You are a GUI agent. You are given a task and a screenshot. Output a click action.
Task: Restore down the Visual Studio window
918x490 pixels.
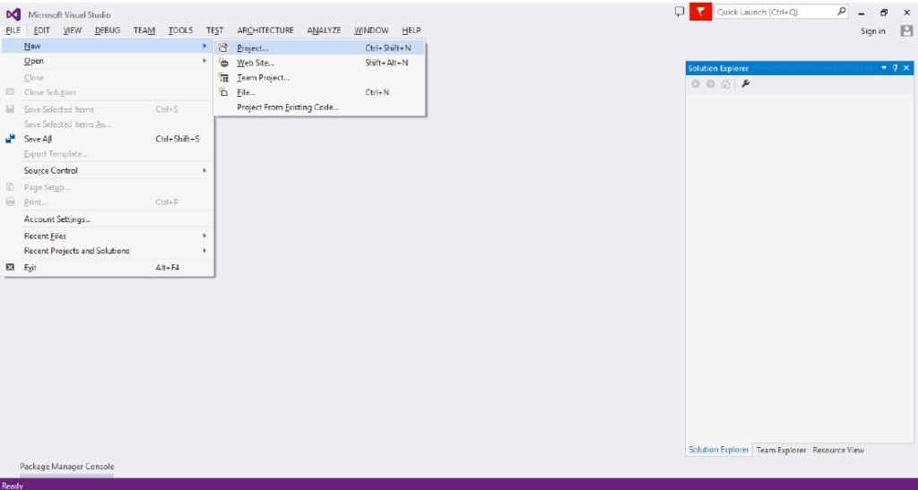coord(884,13)
